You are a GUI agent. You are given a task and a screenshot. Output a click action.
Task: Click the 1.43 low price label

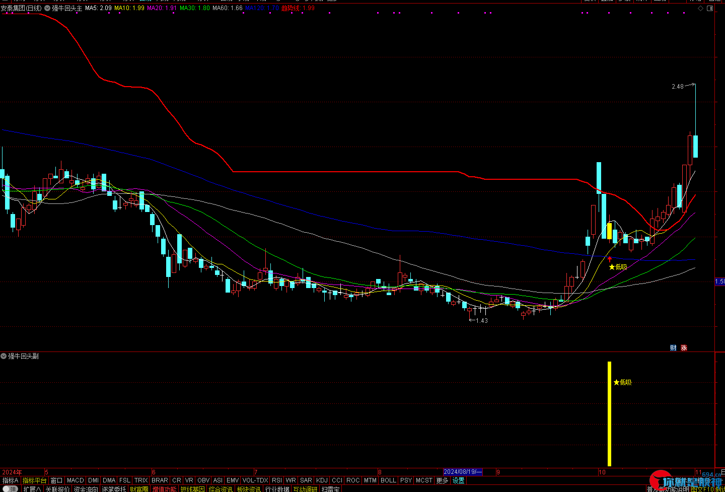(482, 321)
